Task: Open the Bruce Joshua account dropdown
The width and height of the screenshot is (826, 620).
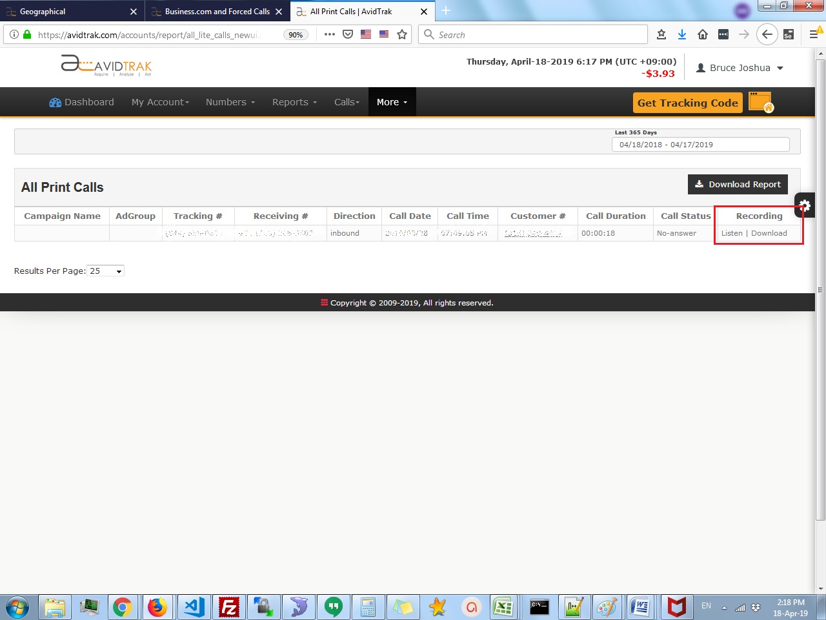Action: coord(740,68)
